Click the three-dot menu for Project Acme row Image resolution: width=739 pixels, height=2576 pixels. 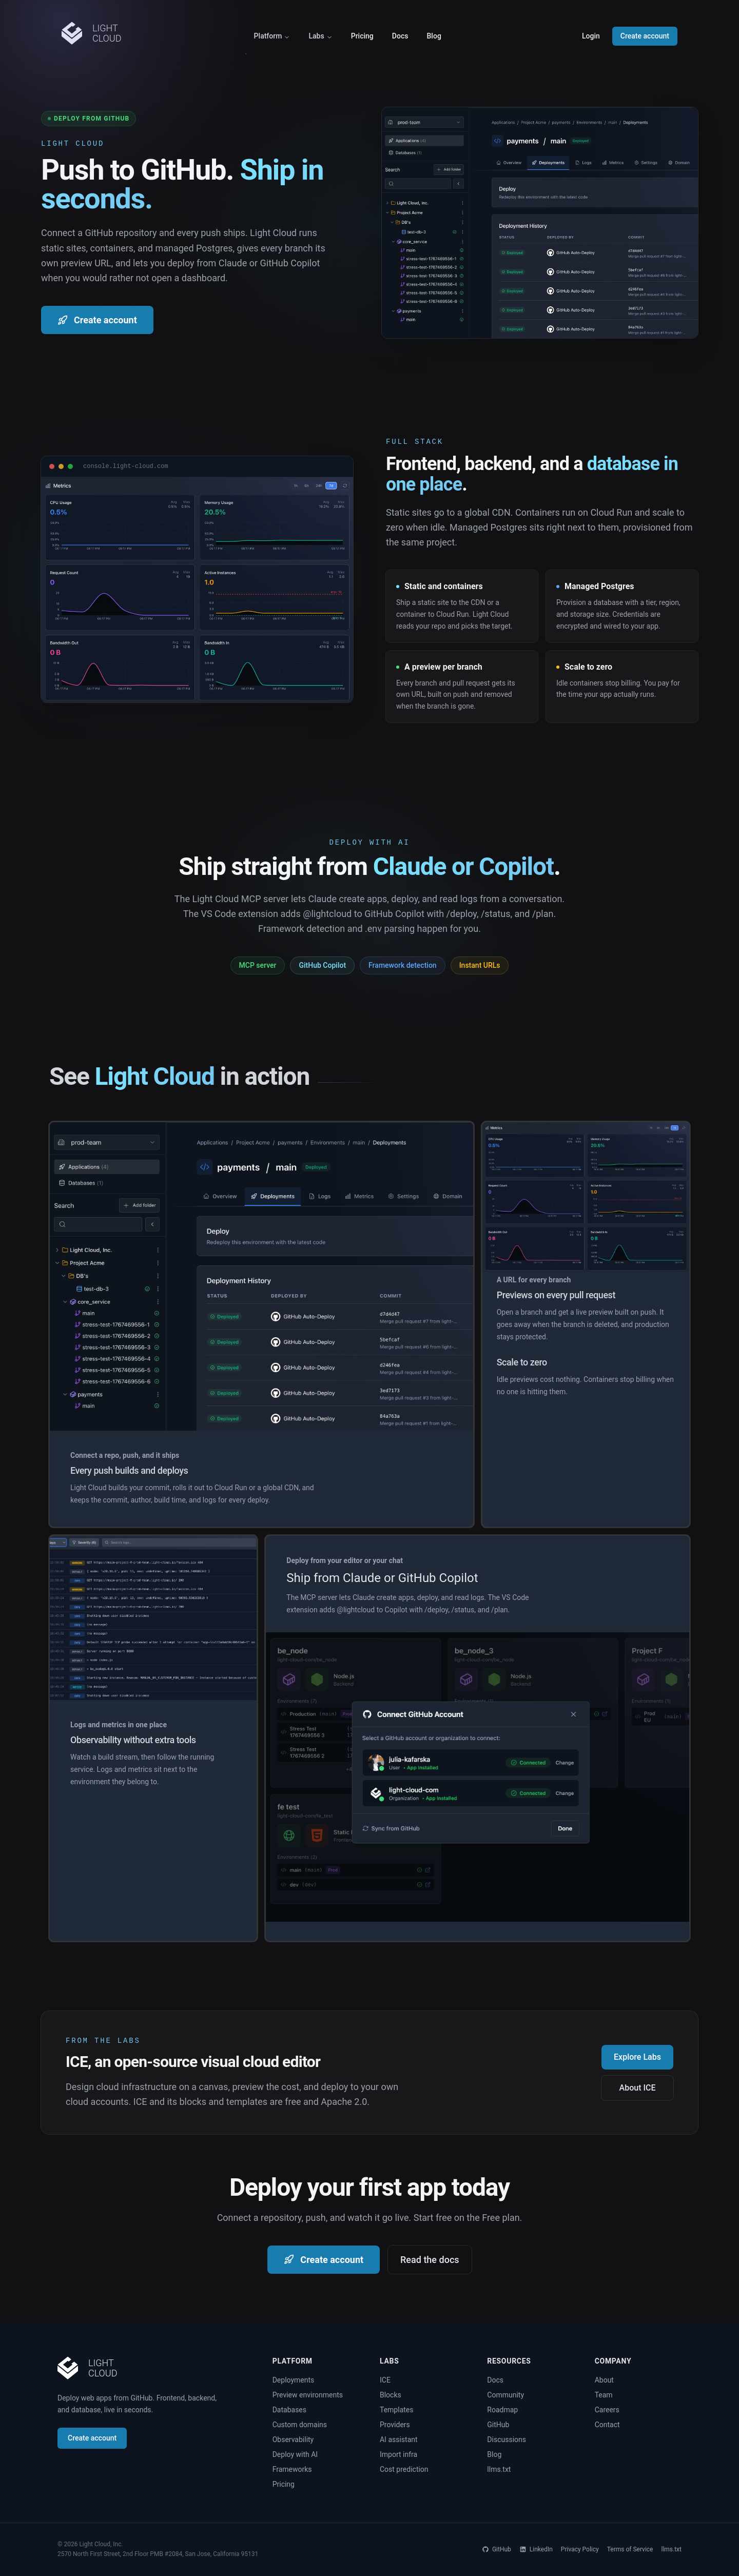tap(157, 1263)
